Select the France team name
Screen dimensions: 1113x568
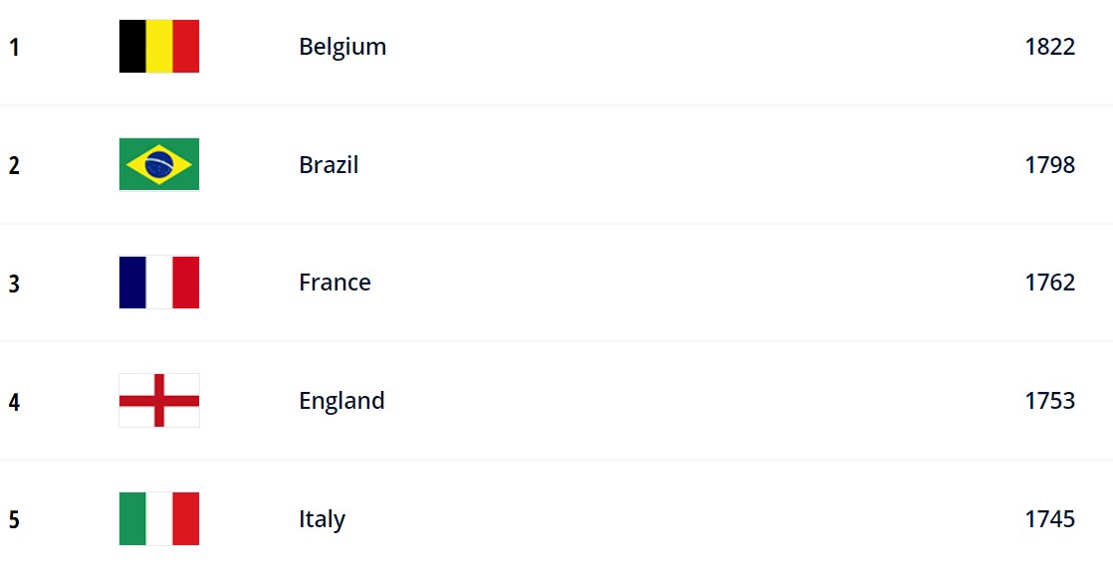[x=335, y=283]
